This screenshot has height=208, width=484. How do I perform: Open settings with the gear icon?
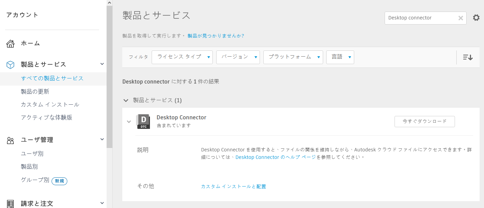click(476, 18)
